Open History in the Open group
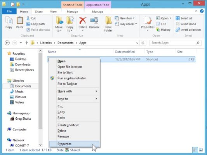This screenshot has height=155, width=207. pos(163,30)
